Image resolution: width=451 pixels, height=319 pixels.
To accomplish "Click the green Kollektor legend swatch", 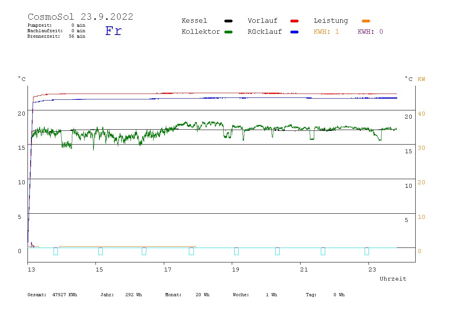I will (228, 32).
